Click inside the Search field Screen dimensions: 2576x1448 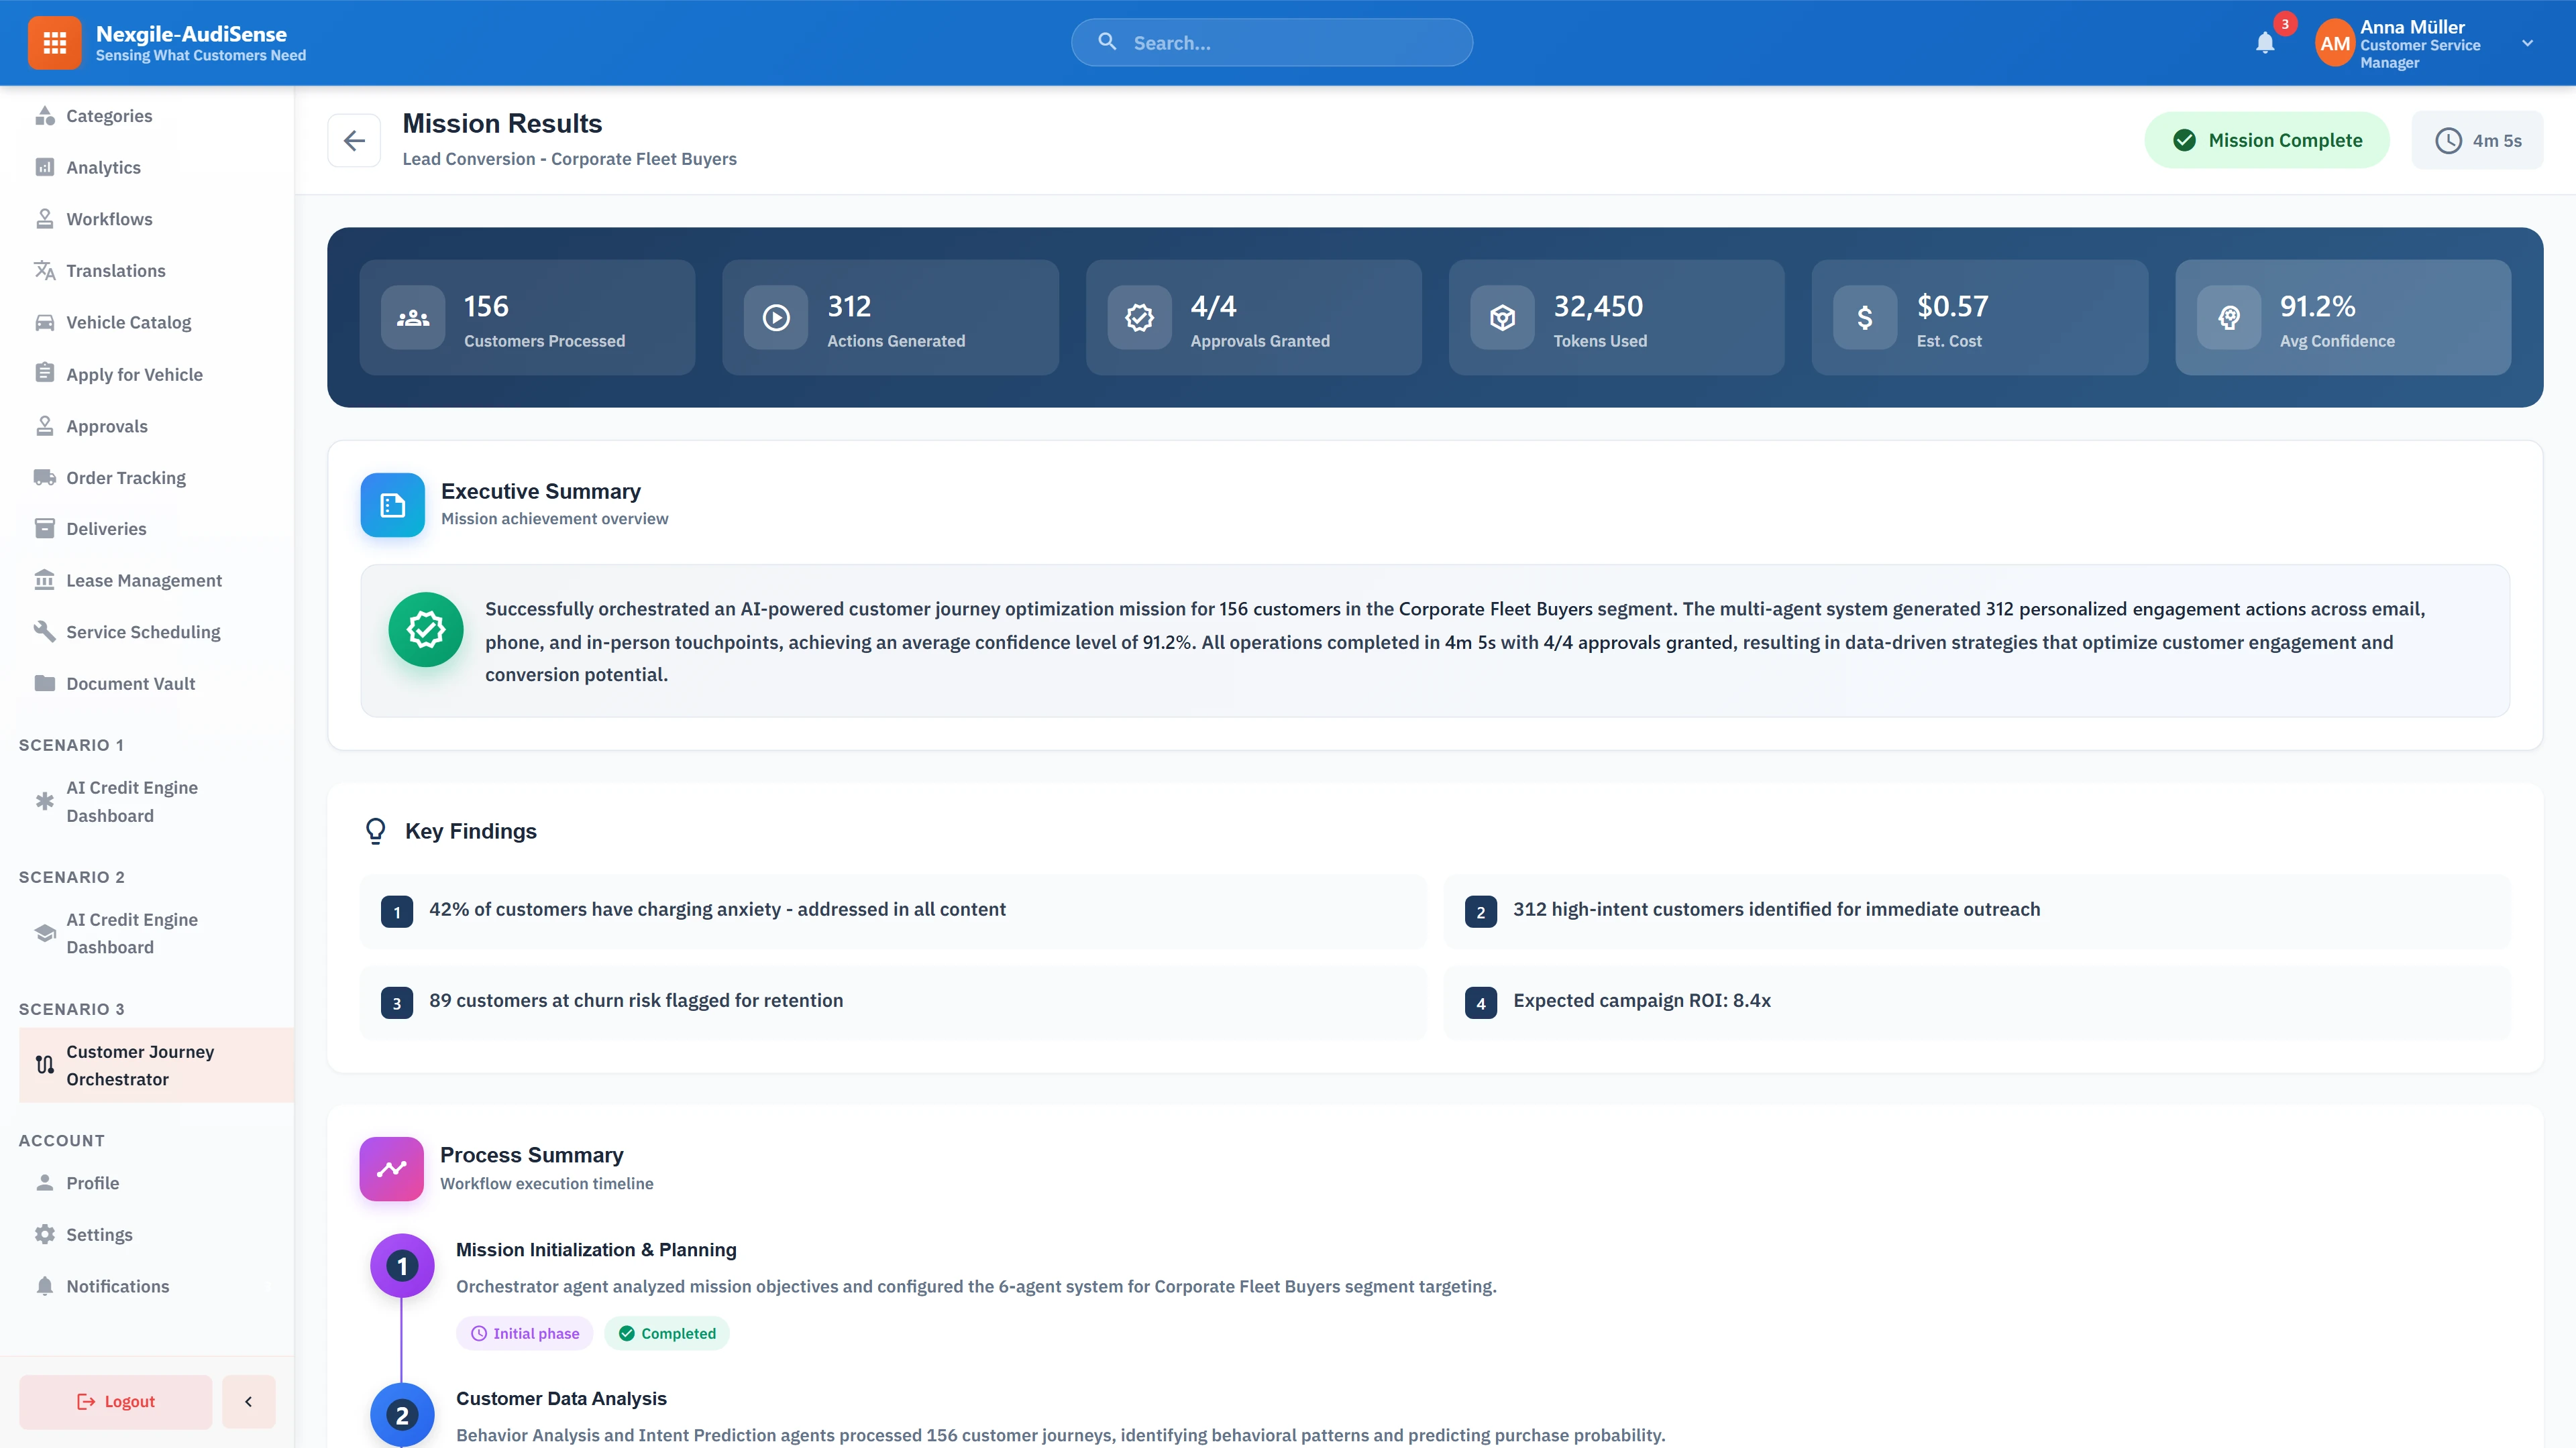click(1271, 42)
